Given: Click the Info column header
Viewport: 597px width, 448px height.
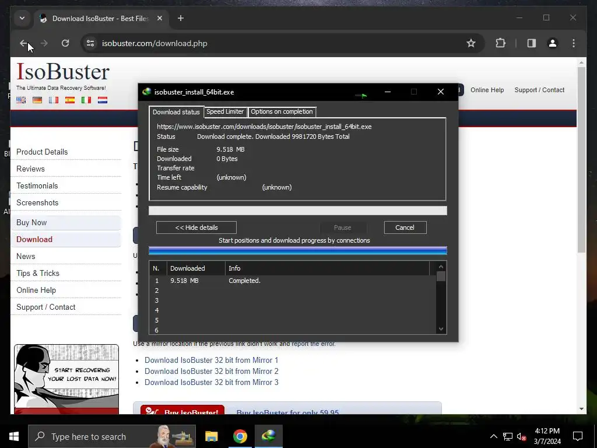Looking at the screenshot, I should (x=327, y=268).
